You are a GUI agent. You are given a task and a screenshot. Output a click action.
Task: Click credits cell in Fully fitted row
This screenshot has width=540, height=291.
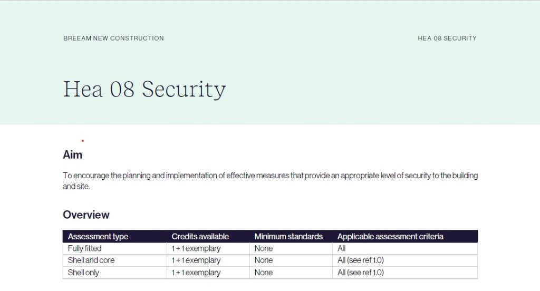point(208,248)
